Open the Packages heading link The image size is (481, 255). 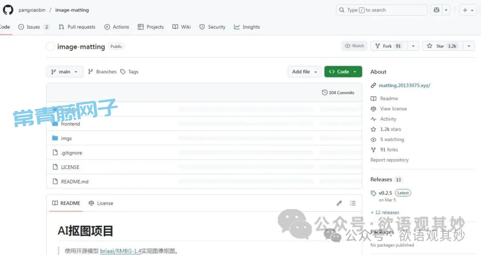382,232
